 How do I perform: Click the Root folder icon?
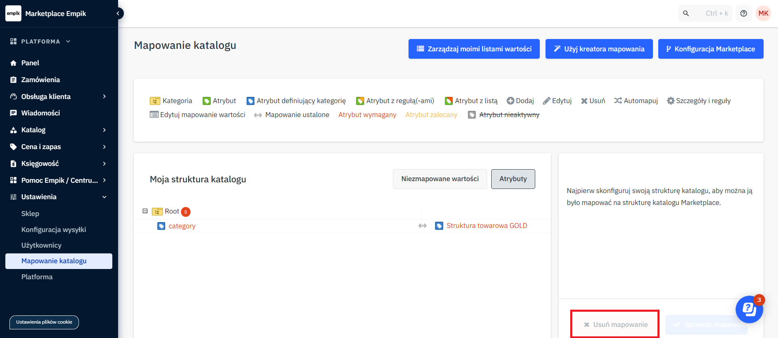tap(157, 212)
